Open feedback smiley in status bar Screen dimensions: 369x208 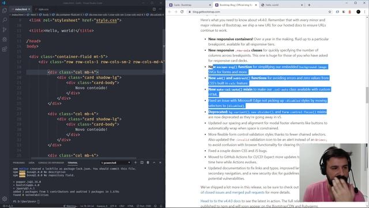click(x=155, y=206)
